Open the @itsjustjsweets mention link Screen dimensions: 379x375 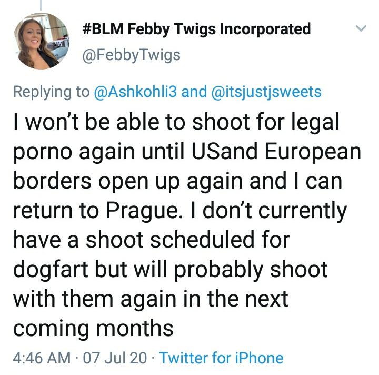[265, 92]
